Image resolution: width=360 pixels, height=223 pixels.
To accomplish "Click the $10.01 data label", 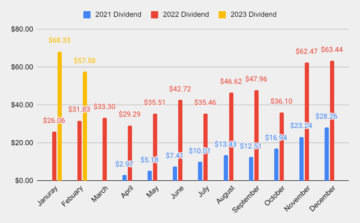I will 200,151.
